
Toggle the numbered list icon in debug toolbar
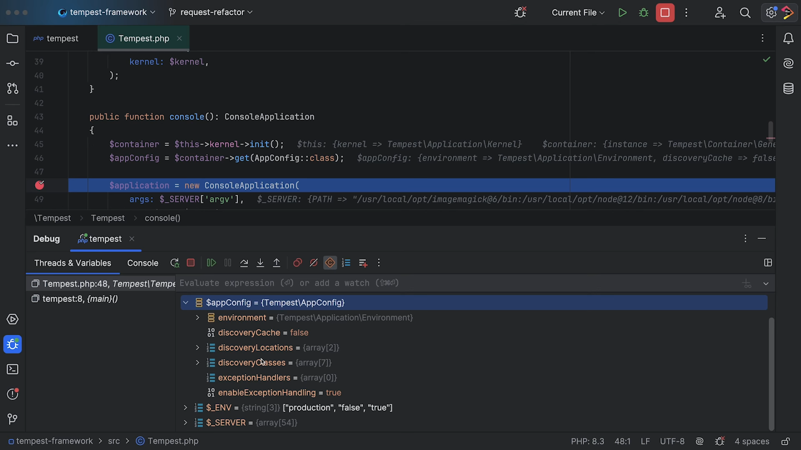coord(346,263)
